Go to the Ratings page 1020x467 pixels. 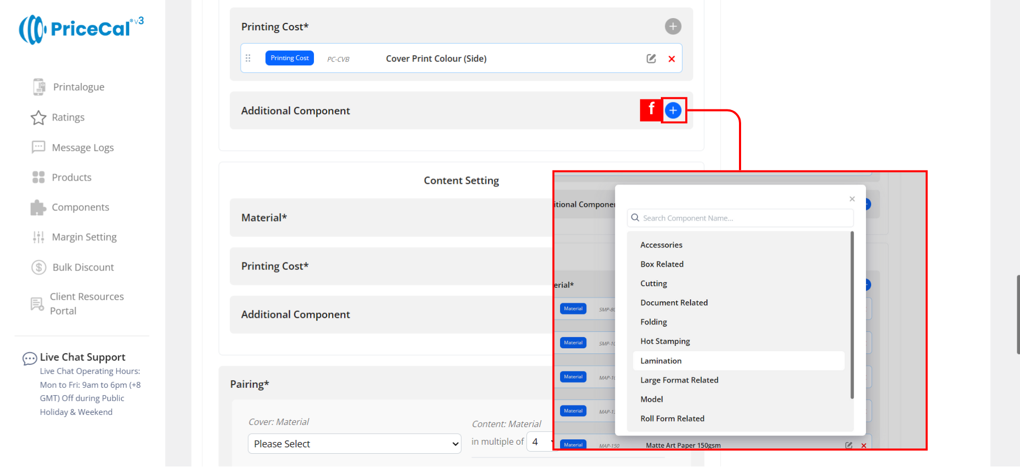[x=68, y=117]
